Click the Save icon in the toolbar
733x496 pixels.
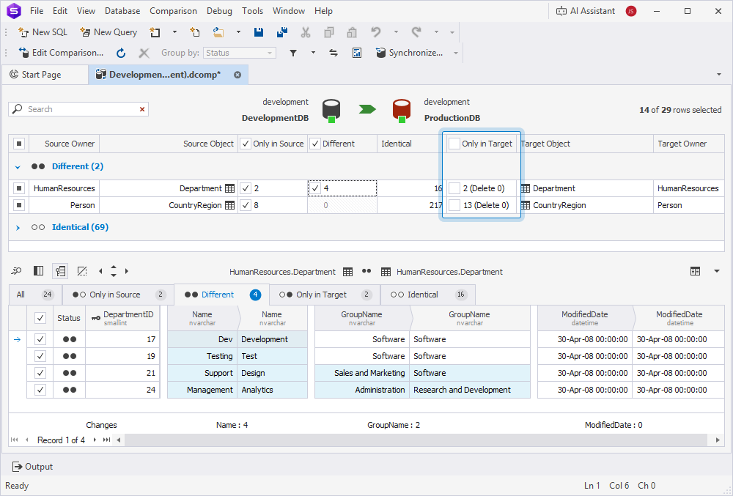pos(259,32)
